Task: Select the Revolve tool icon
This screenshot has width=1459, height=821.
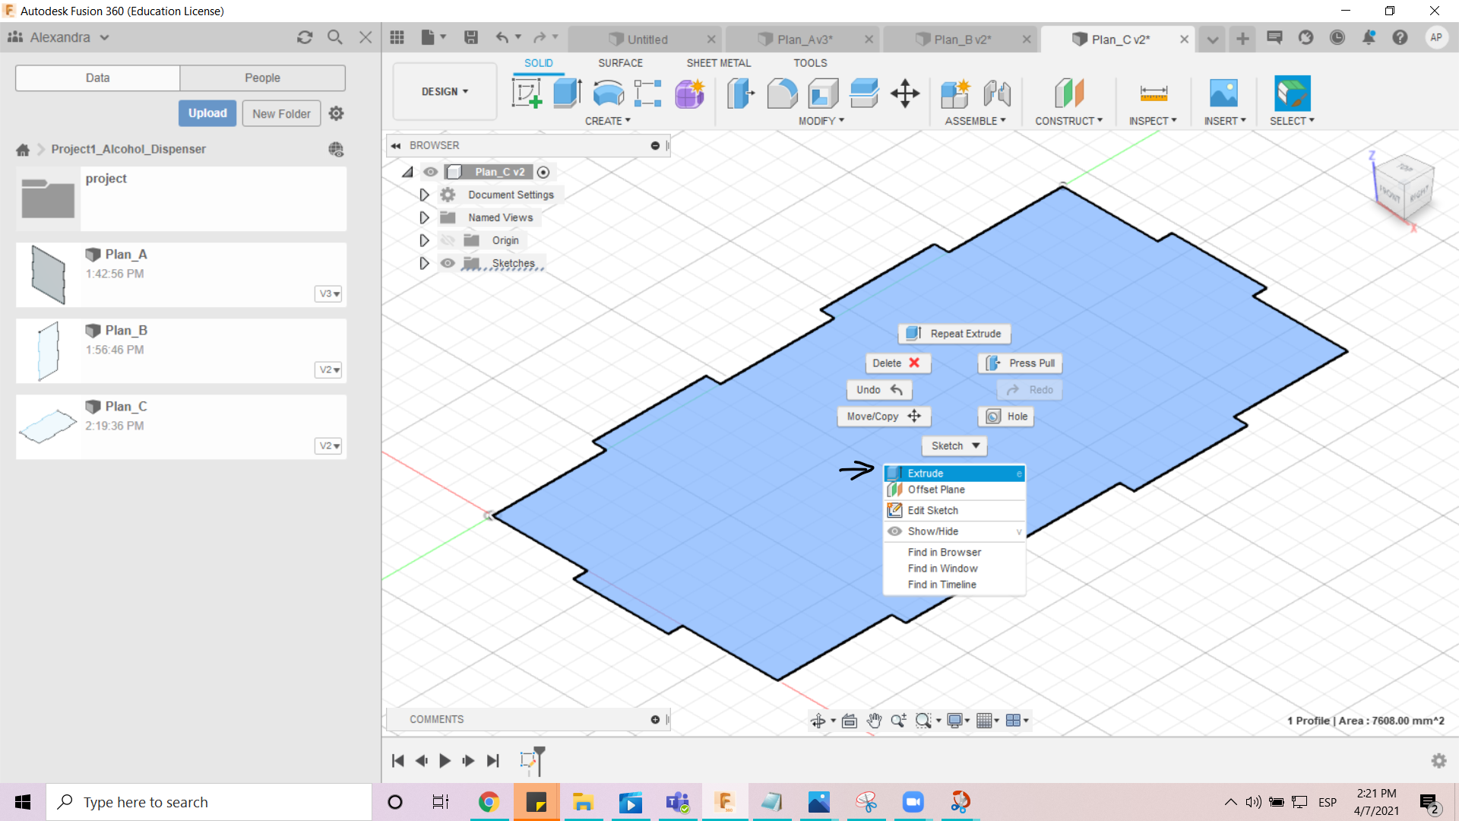Action: (x=608, y=94)
